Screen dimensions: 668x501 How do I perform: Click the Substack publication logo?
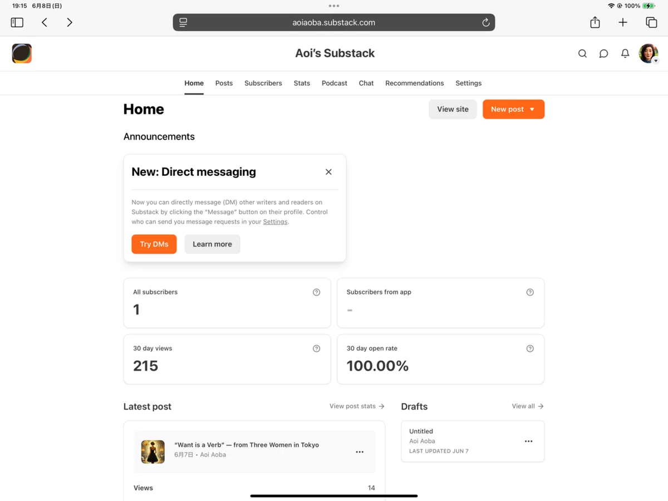coord(22,53)
